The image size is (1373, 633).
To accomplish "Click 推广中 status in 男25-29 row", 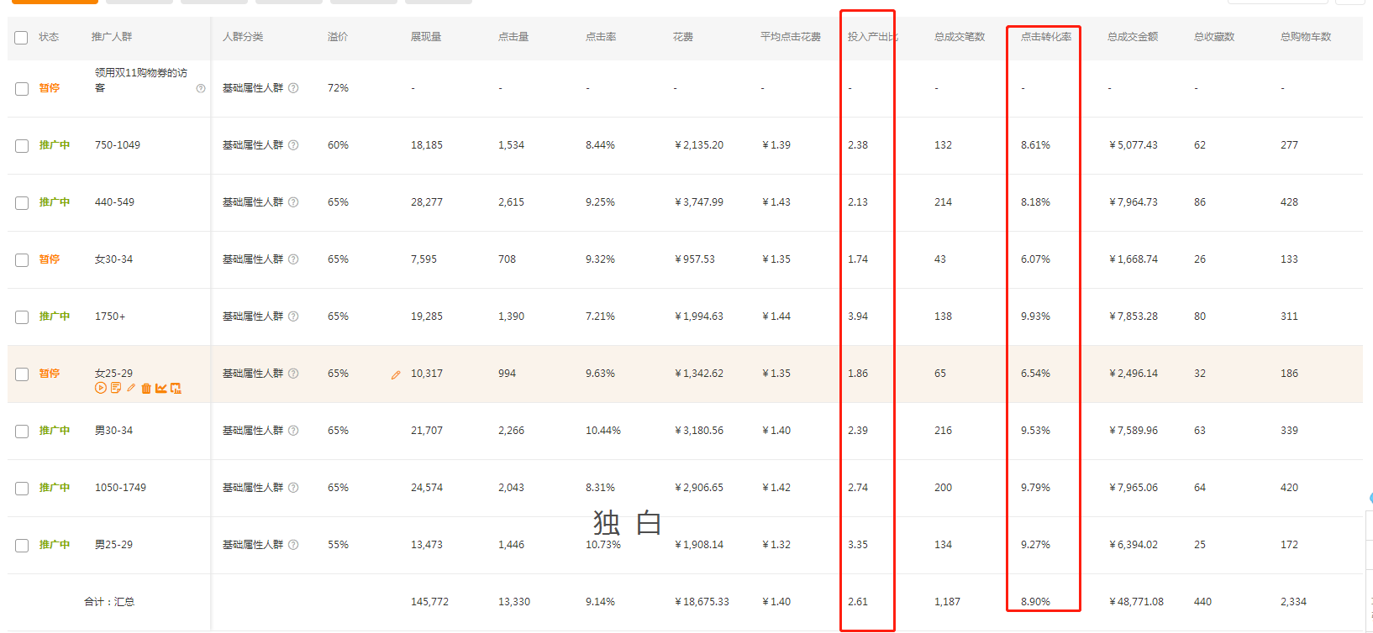I will [55, 545].
